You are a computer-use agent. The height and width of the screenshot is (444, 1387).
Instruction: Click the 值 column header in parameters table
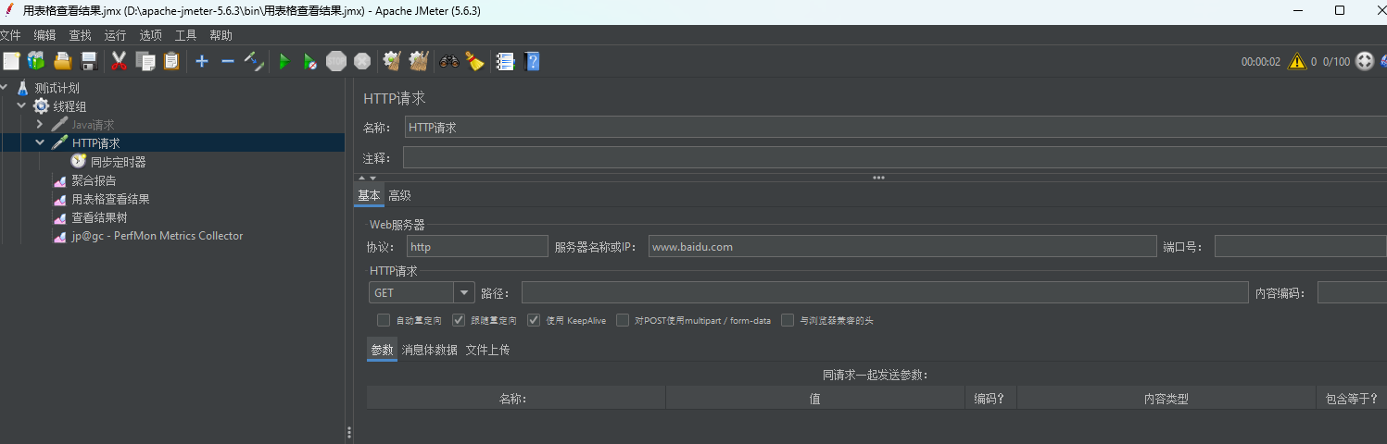click(815, 399)
